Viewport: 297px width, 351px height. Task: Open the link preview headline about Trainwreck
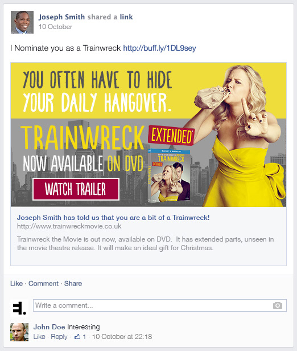click(113, 218)
